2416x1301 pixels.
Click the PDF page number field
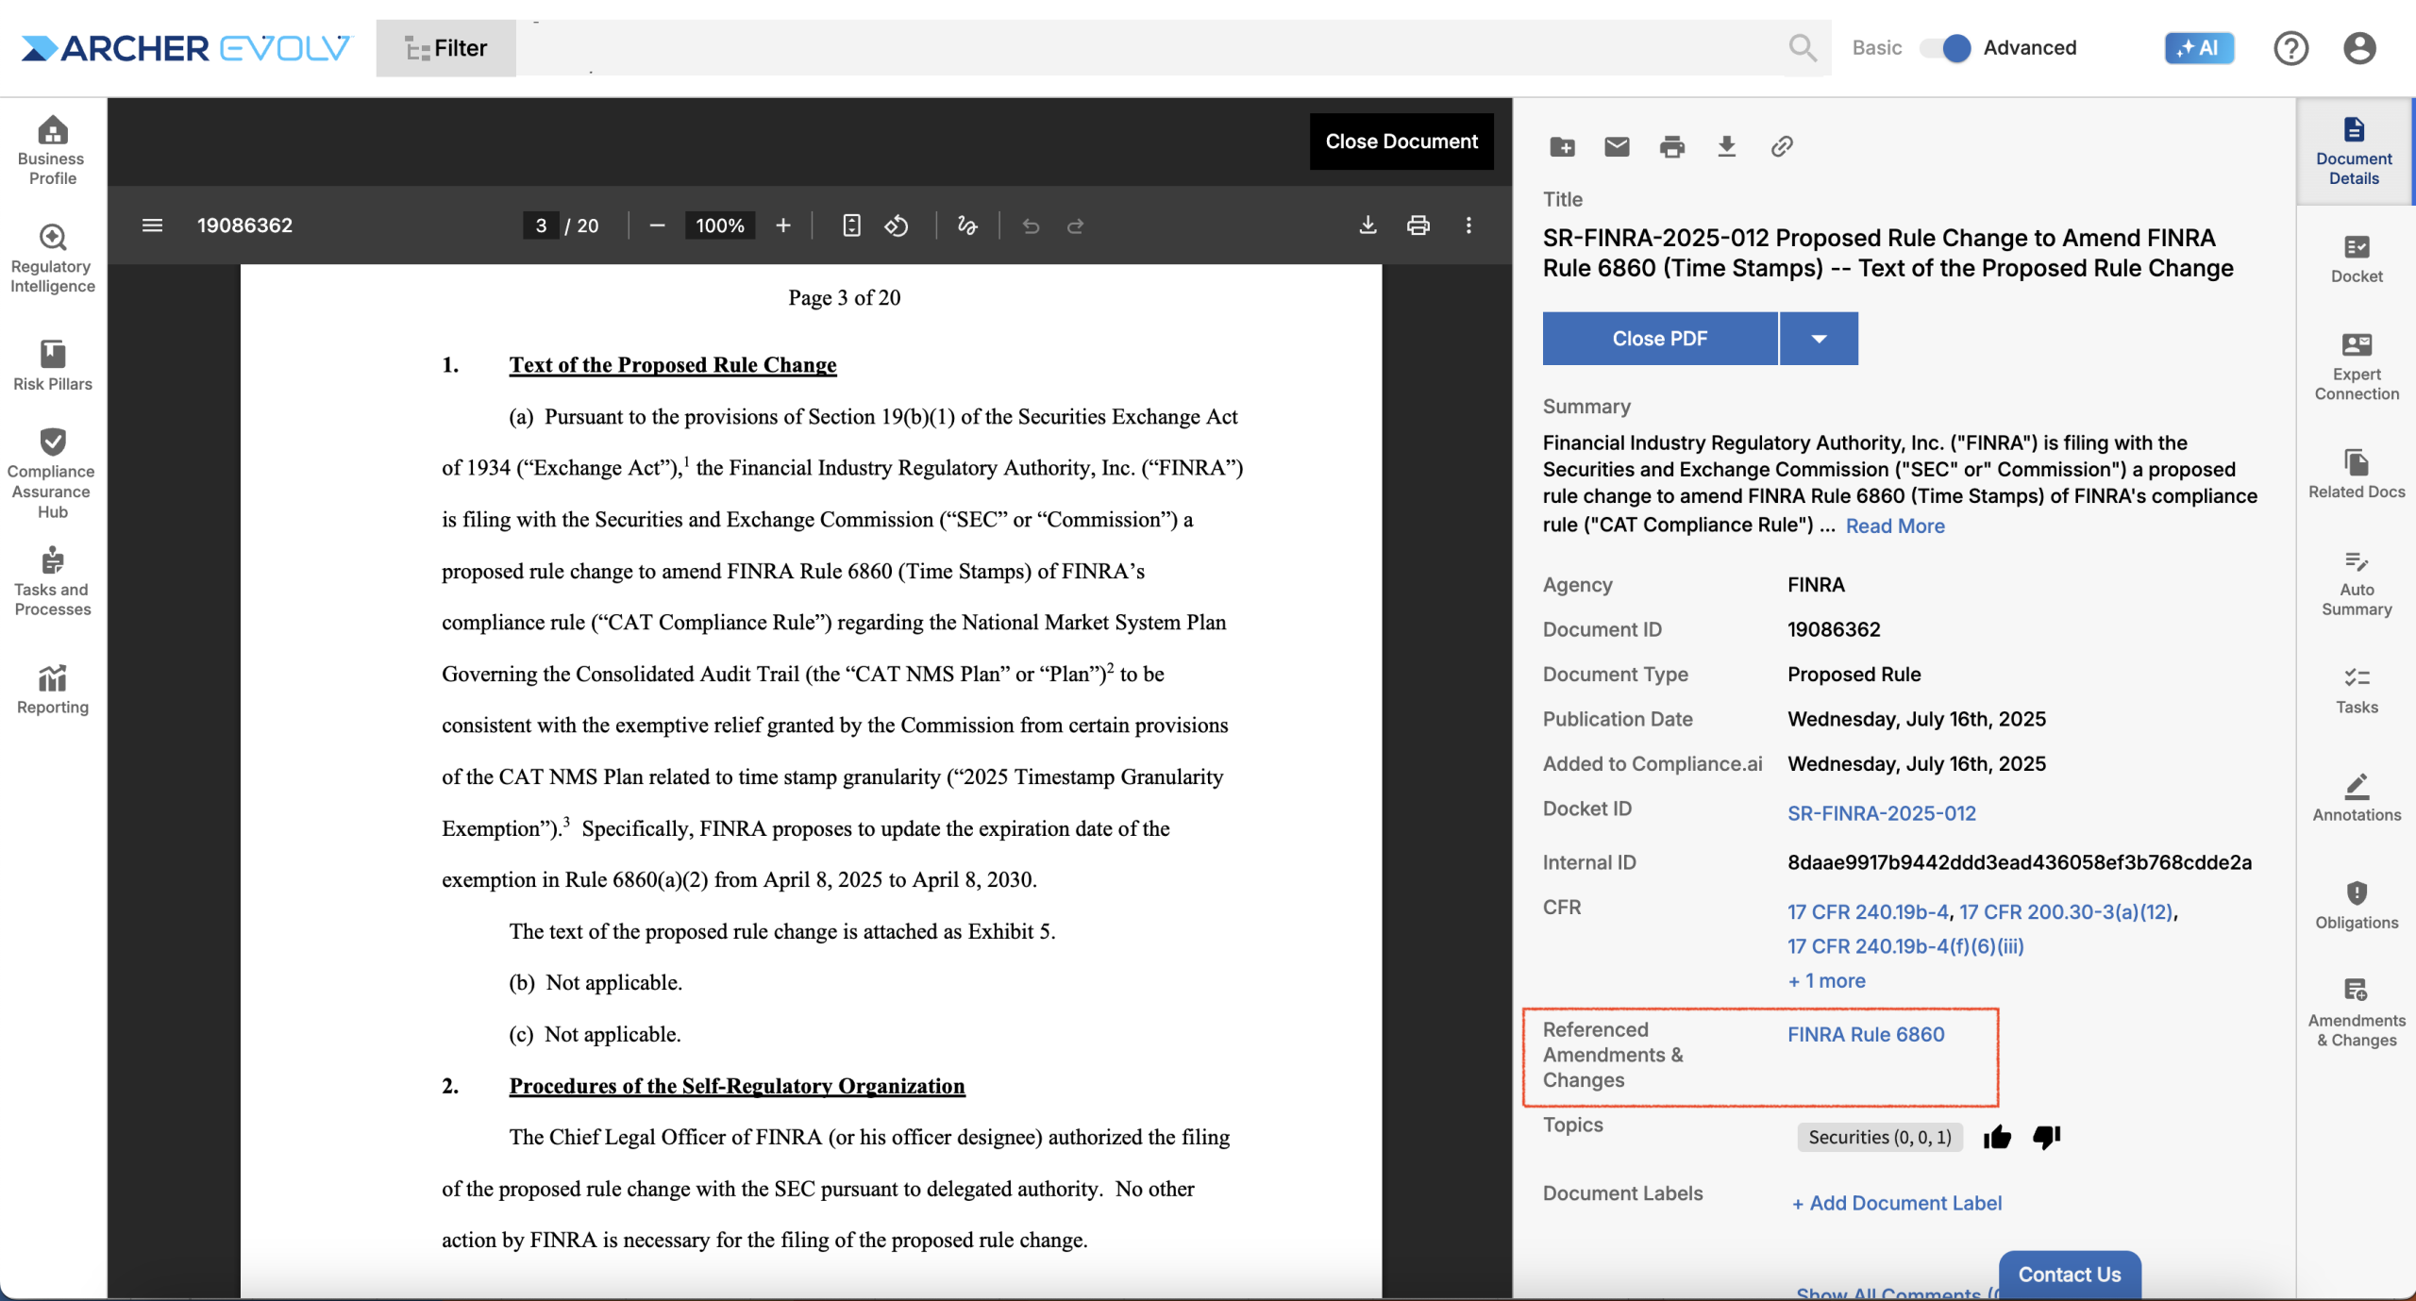[x=541, y=225]
